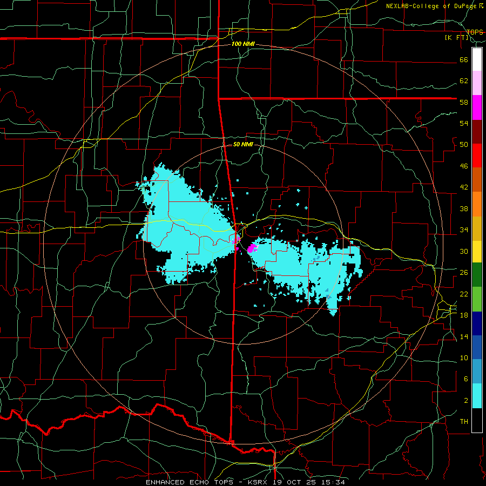
Task: Click the magenta legend swatch above 54
Action: (477, 107)
